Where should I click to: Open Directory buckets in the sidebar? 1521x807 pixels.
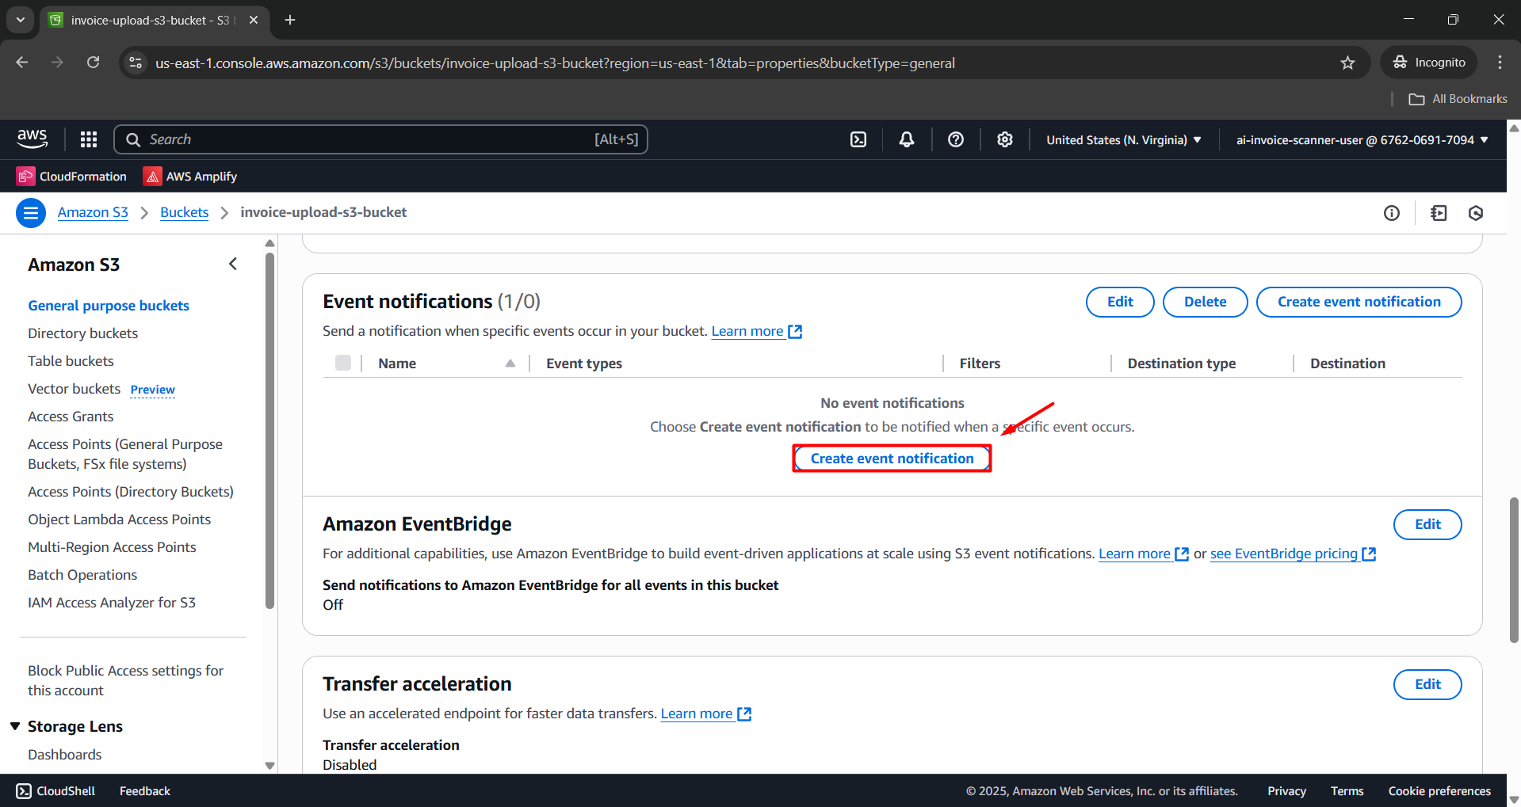pyautogui.click(x=82, y=333)
